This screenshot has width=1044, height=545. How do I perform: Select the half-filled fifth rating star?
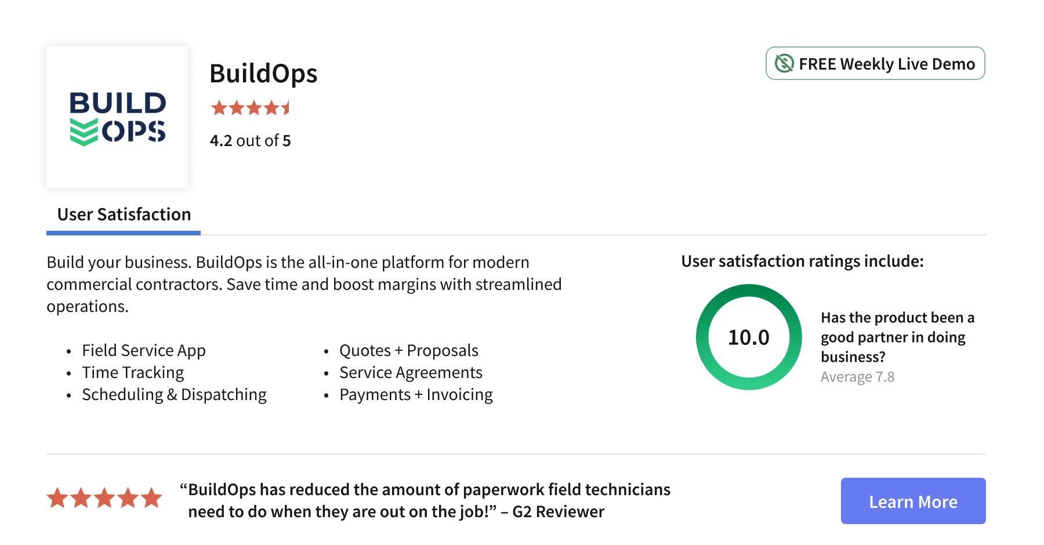286,108
